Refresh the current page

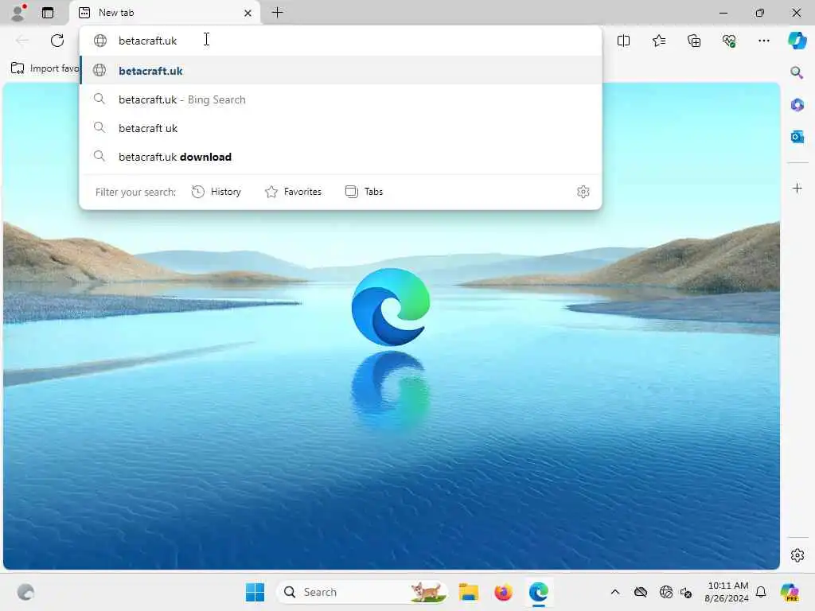pos(57,41)
